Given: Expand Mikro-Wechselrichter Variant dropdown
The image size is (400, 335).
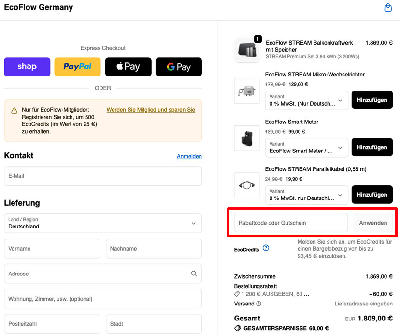Looking at the screenshot, I should point(306,100).
